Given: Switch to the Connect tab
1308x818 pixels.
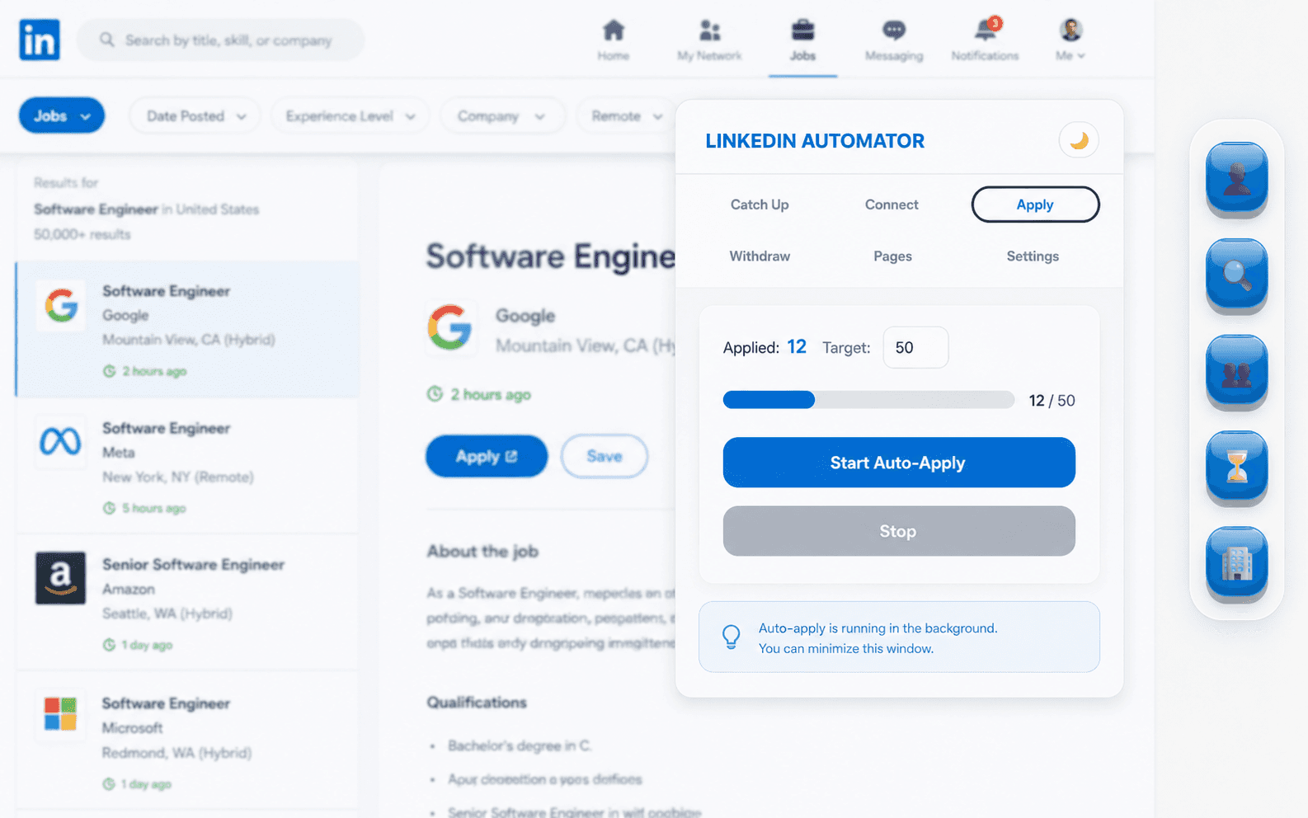Looking at the screenshot, I should [x=892, y=204].
